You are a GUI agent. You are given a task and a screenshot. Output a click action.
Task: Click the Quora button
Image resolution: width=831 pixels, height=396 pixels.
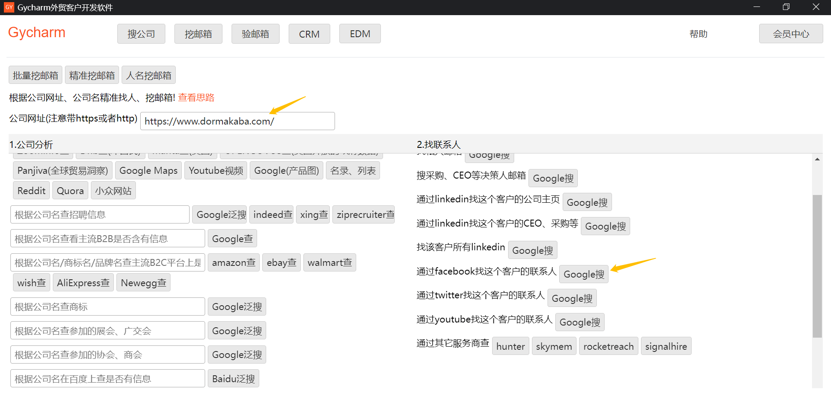[x=70, y=191]
